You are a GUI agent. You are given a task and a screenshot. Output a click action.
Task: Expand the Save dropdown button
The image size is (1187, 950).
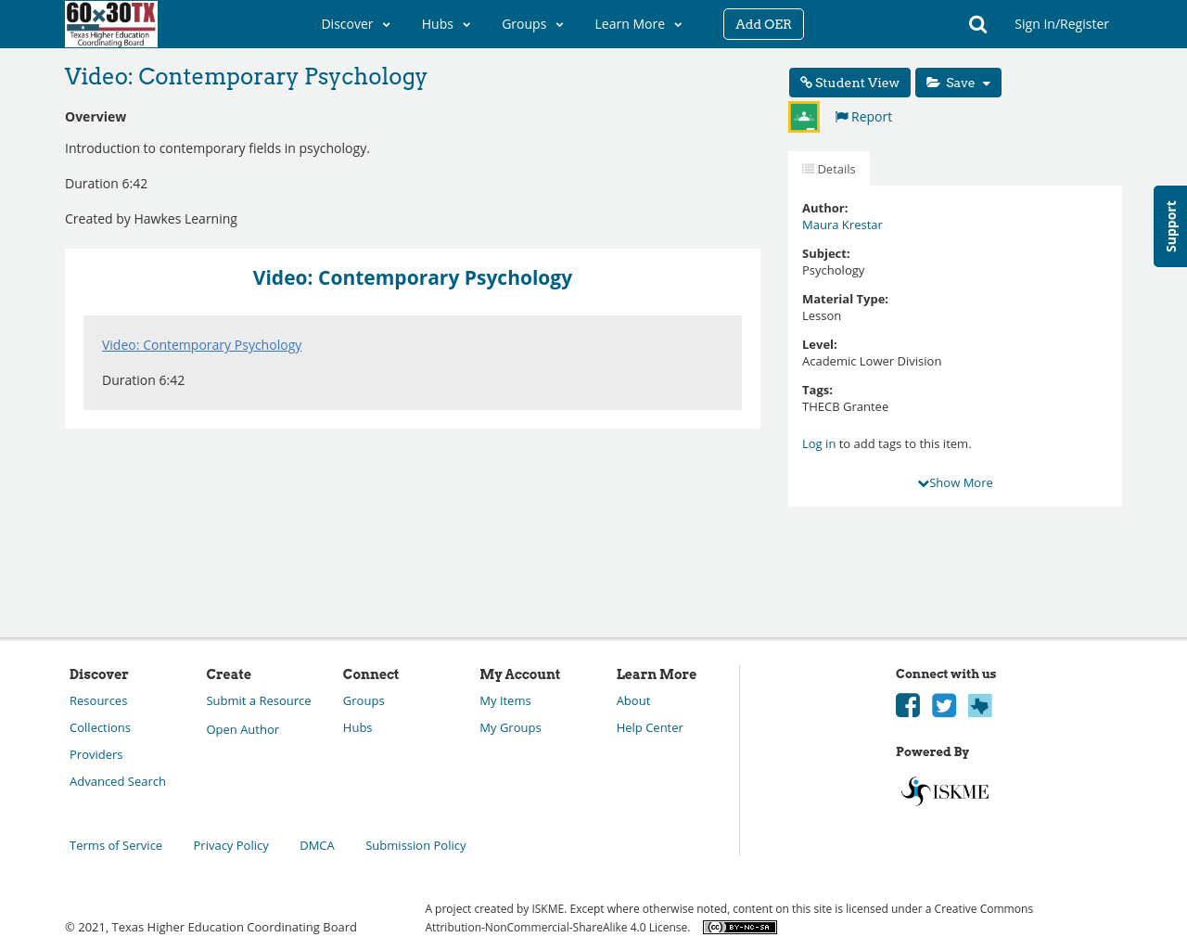point(958,83)
